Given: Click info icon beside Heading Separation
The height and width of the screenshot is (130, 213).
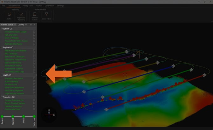Looking at the screenshot, I should [x=34, y=106].
